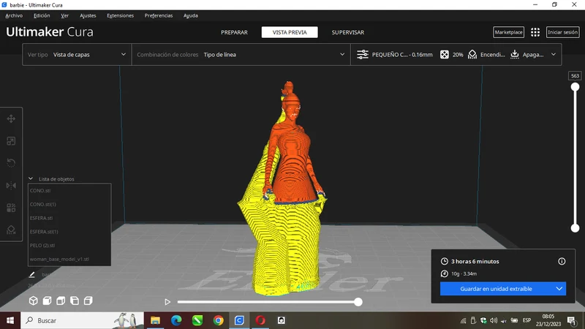Show print time details info icon

(562, 262)
